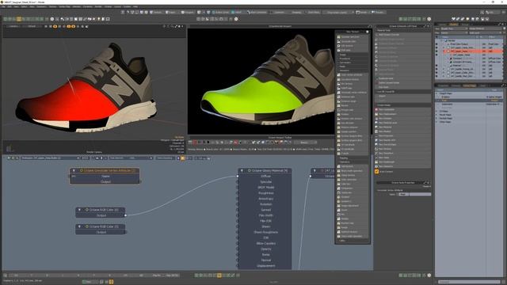The height and width of the screenshot is (285, 507).
Task: Select Normal row on Glossy Material node
Action: [265, 260]
